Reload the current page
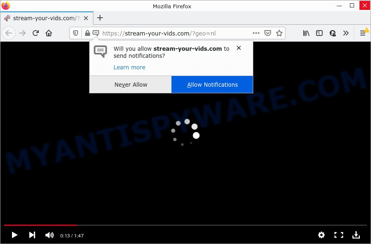The height and width of the screenshot is (244, 371). (x=36, y=33)
